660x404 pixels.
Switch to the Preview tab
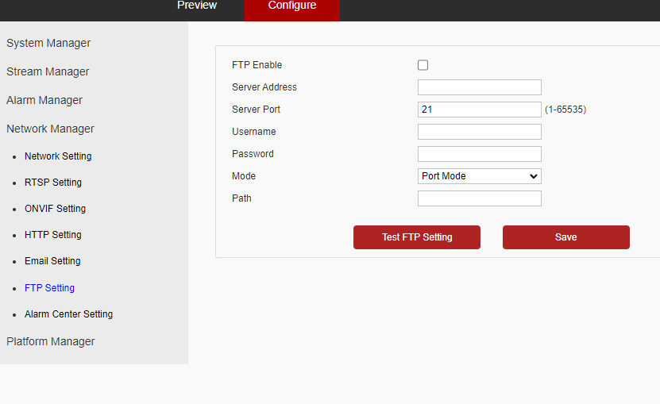(x=197, y=6)
